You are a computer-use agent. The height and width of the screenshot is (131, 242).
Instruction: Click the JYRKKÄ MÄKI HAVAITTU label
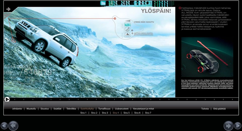pos(144,22)
